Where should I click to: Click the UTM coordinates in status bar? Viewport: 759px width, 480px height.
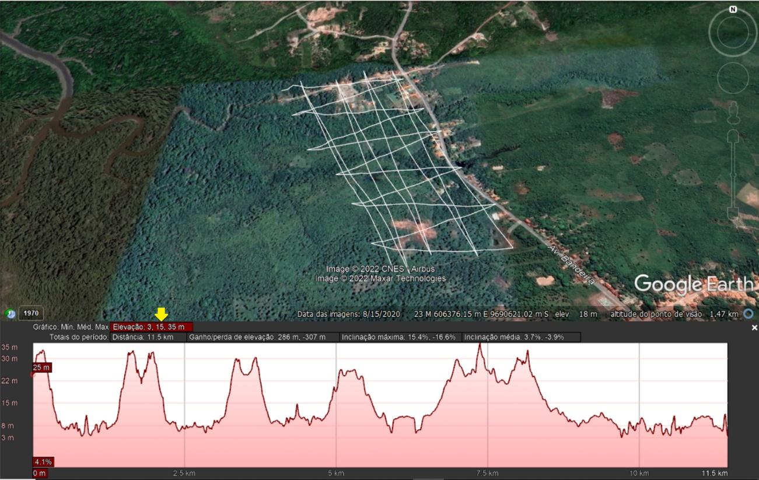[481, 314]
